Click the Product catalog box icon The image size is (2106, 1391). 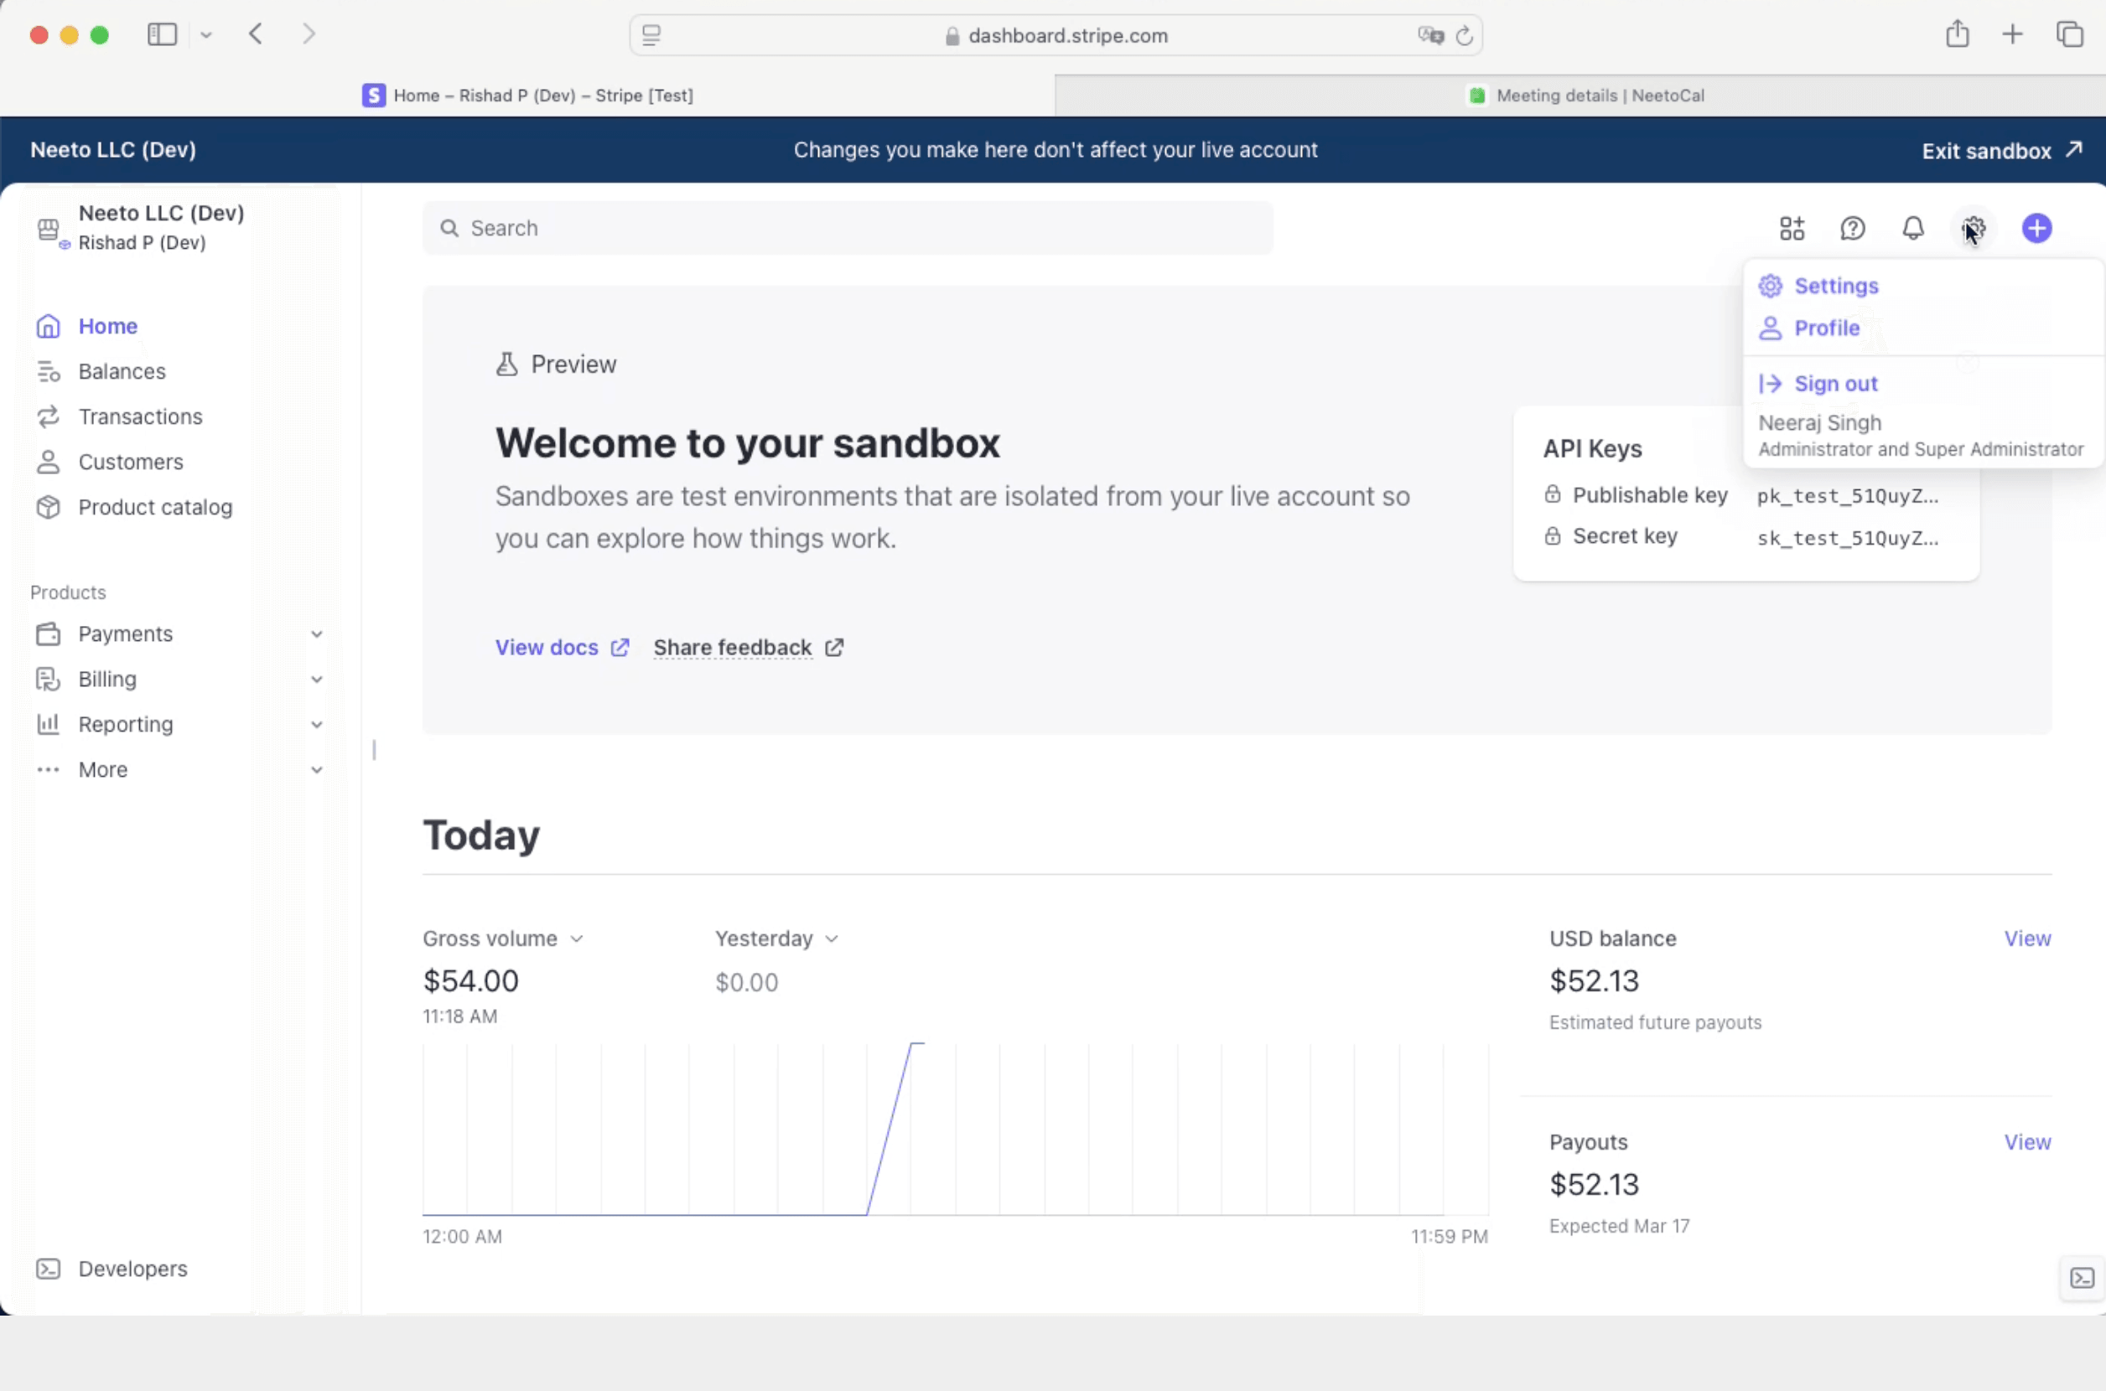pos(48,508)
